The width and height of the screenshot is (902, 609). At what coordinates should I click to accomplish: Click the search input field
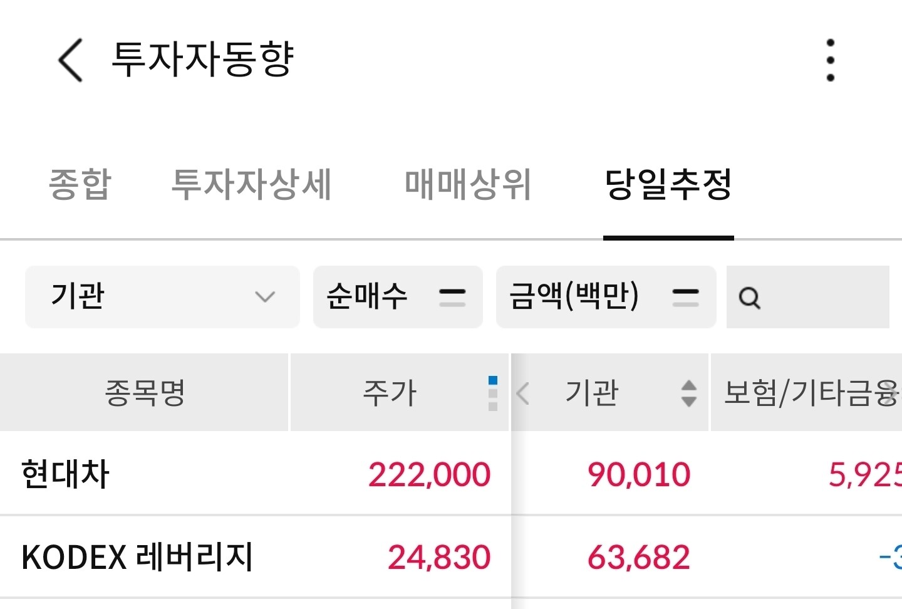tap(808, 297)
